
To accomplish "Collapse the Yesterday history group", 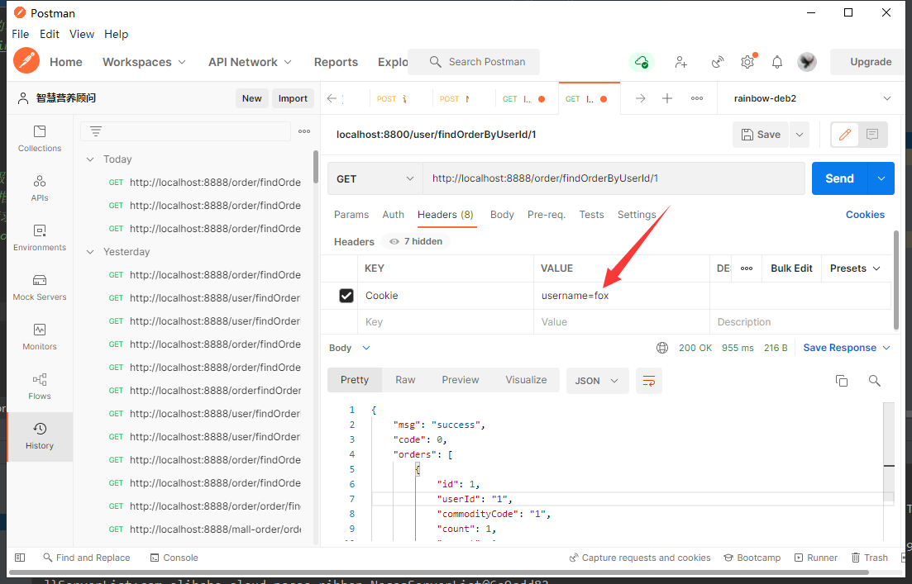I will (90, 252).
